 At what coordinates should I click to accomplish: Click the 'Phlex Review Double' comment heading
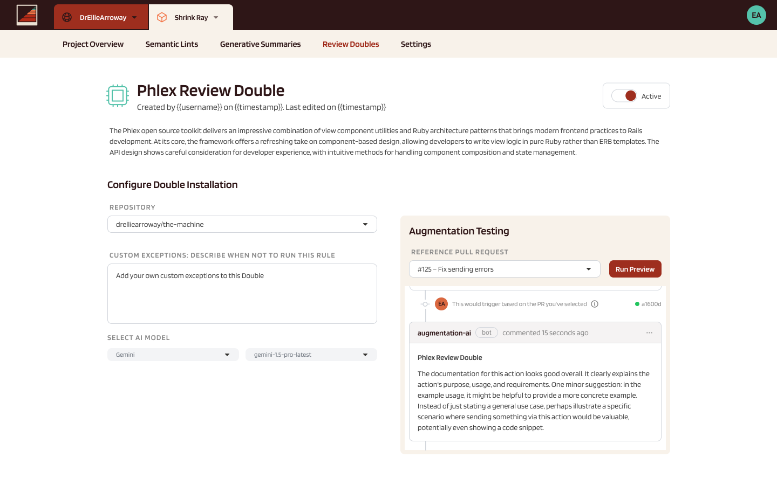pos(450,358)
